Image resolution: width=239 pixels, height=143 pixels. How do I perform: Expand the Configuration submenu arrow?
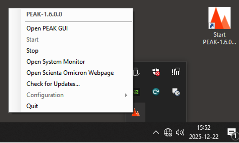(x=126, y=95)
